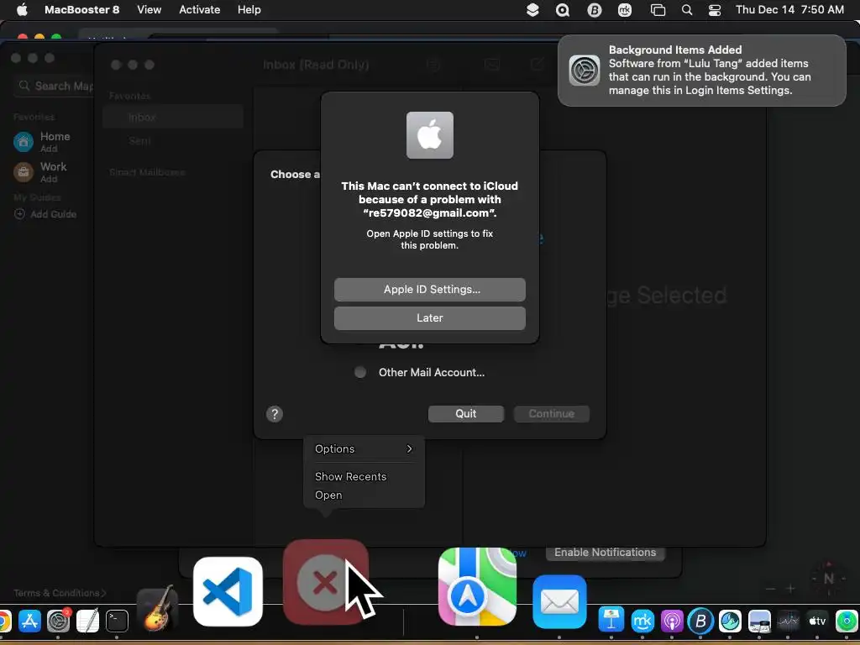Open Google Chrome in the Dock
This screenshot has width=860, height=645.
[4, 621]
